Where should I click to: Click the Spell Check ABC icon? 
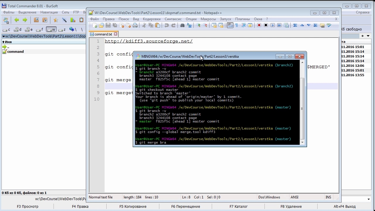329,25
